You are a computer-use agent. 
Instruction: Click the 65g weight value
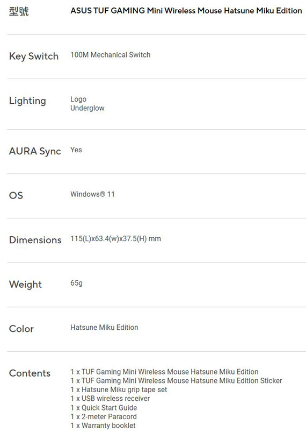point(76,283)
